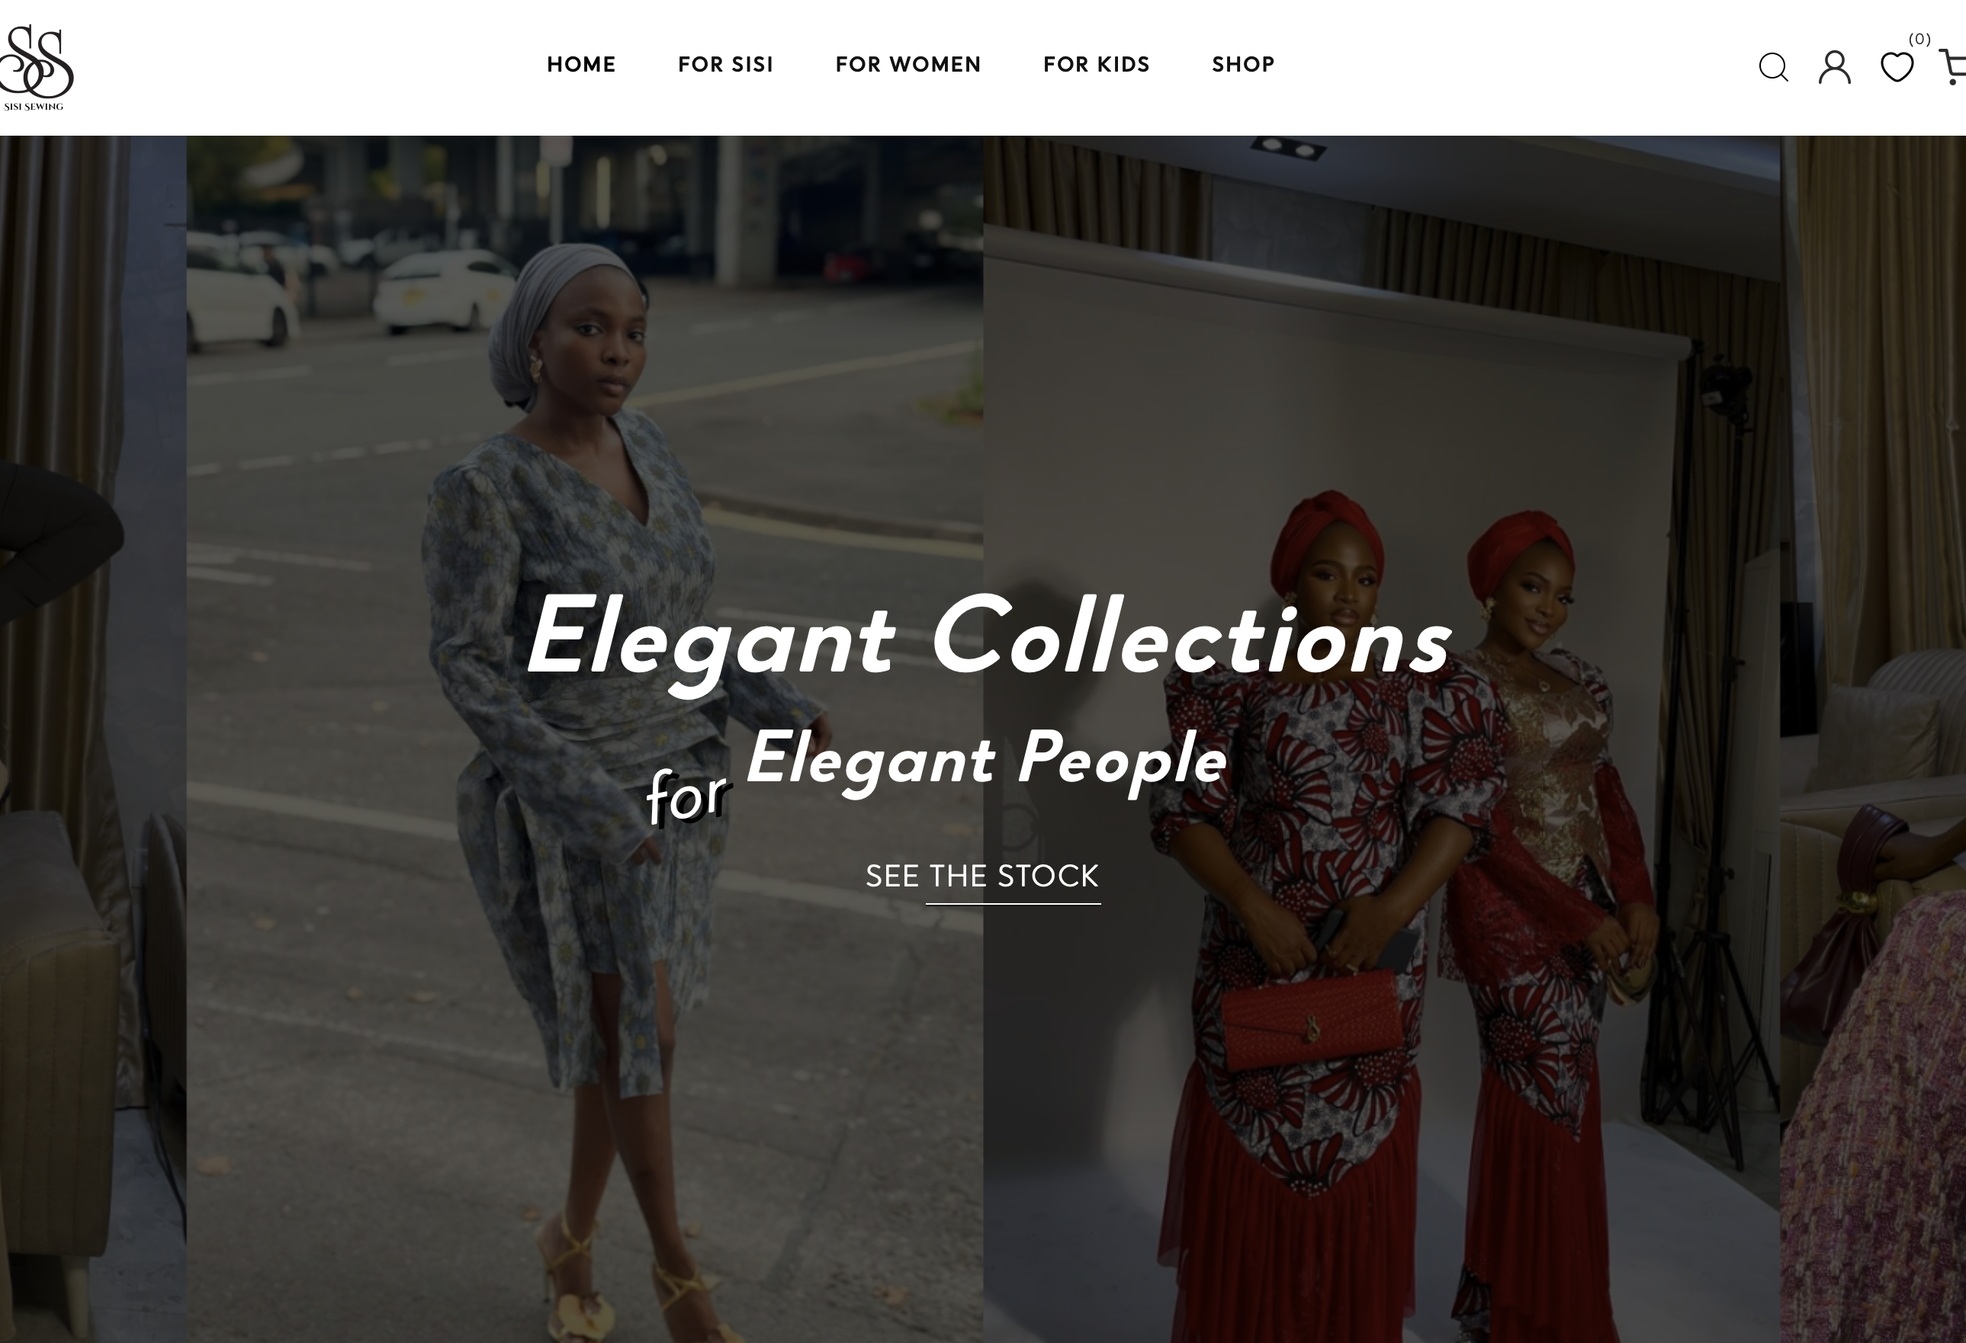Click the SEE THE STOCK link
This screenshot has width=1966, height=1343.
click(982, 877)
